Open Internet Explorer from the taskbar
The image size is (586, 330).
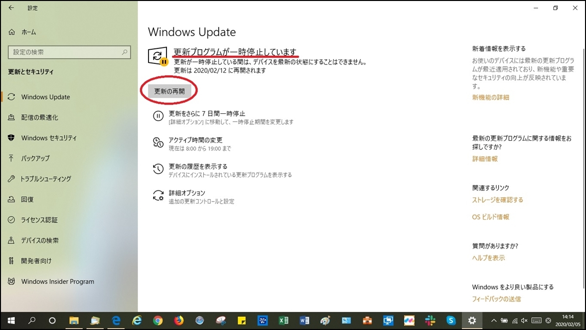137,321
